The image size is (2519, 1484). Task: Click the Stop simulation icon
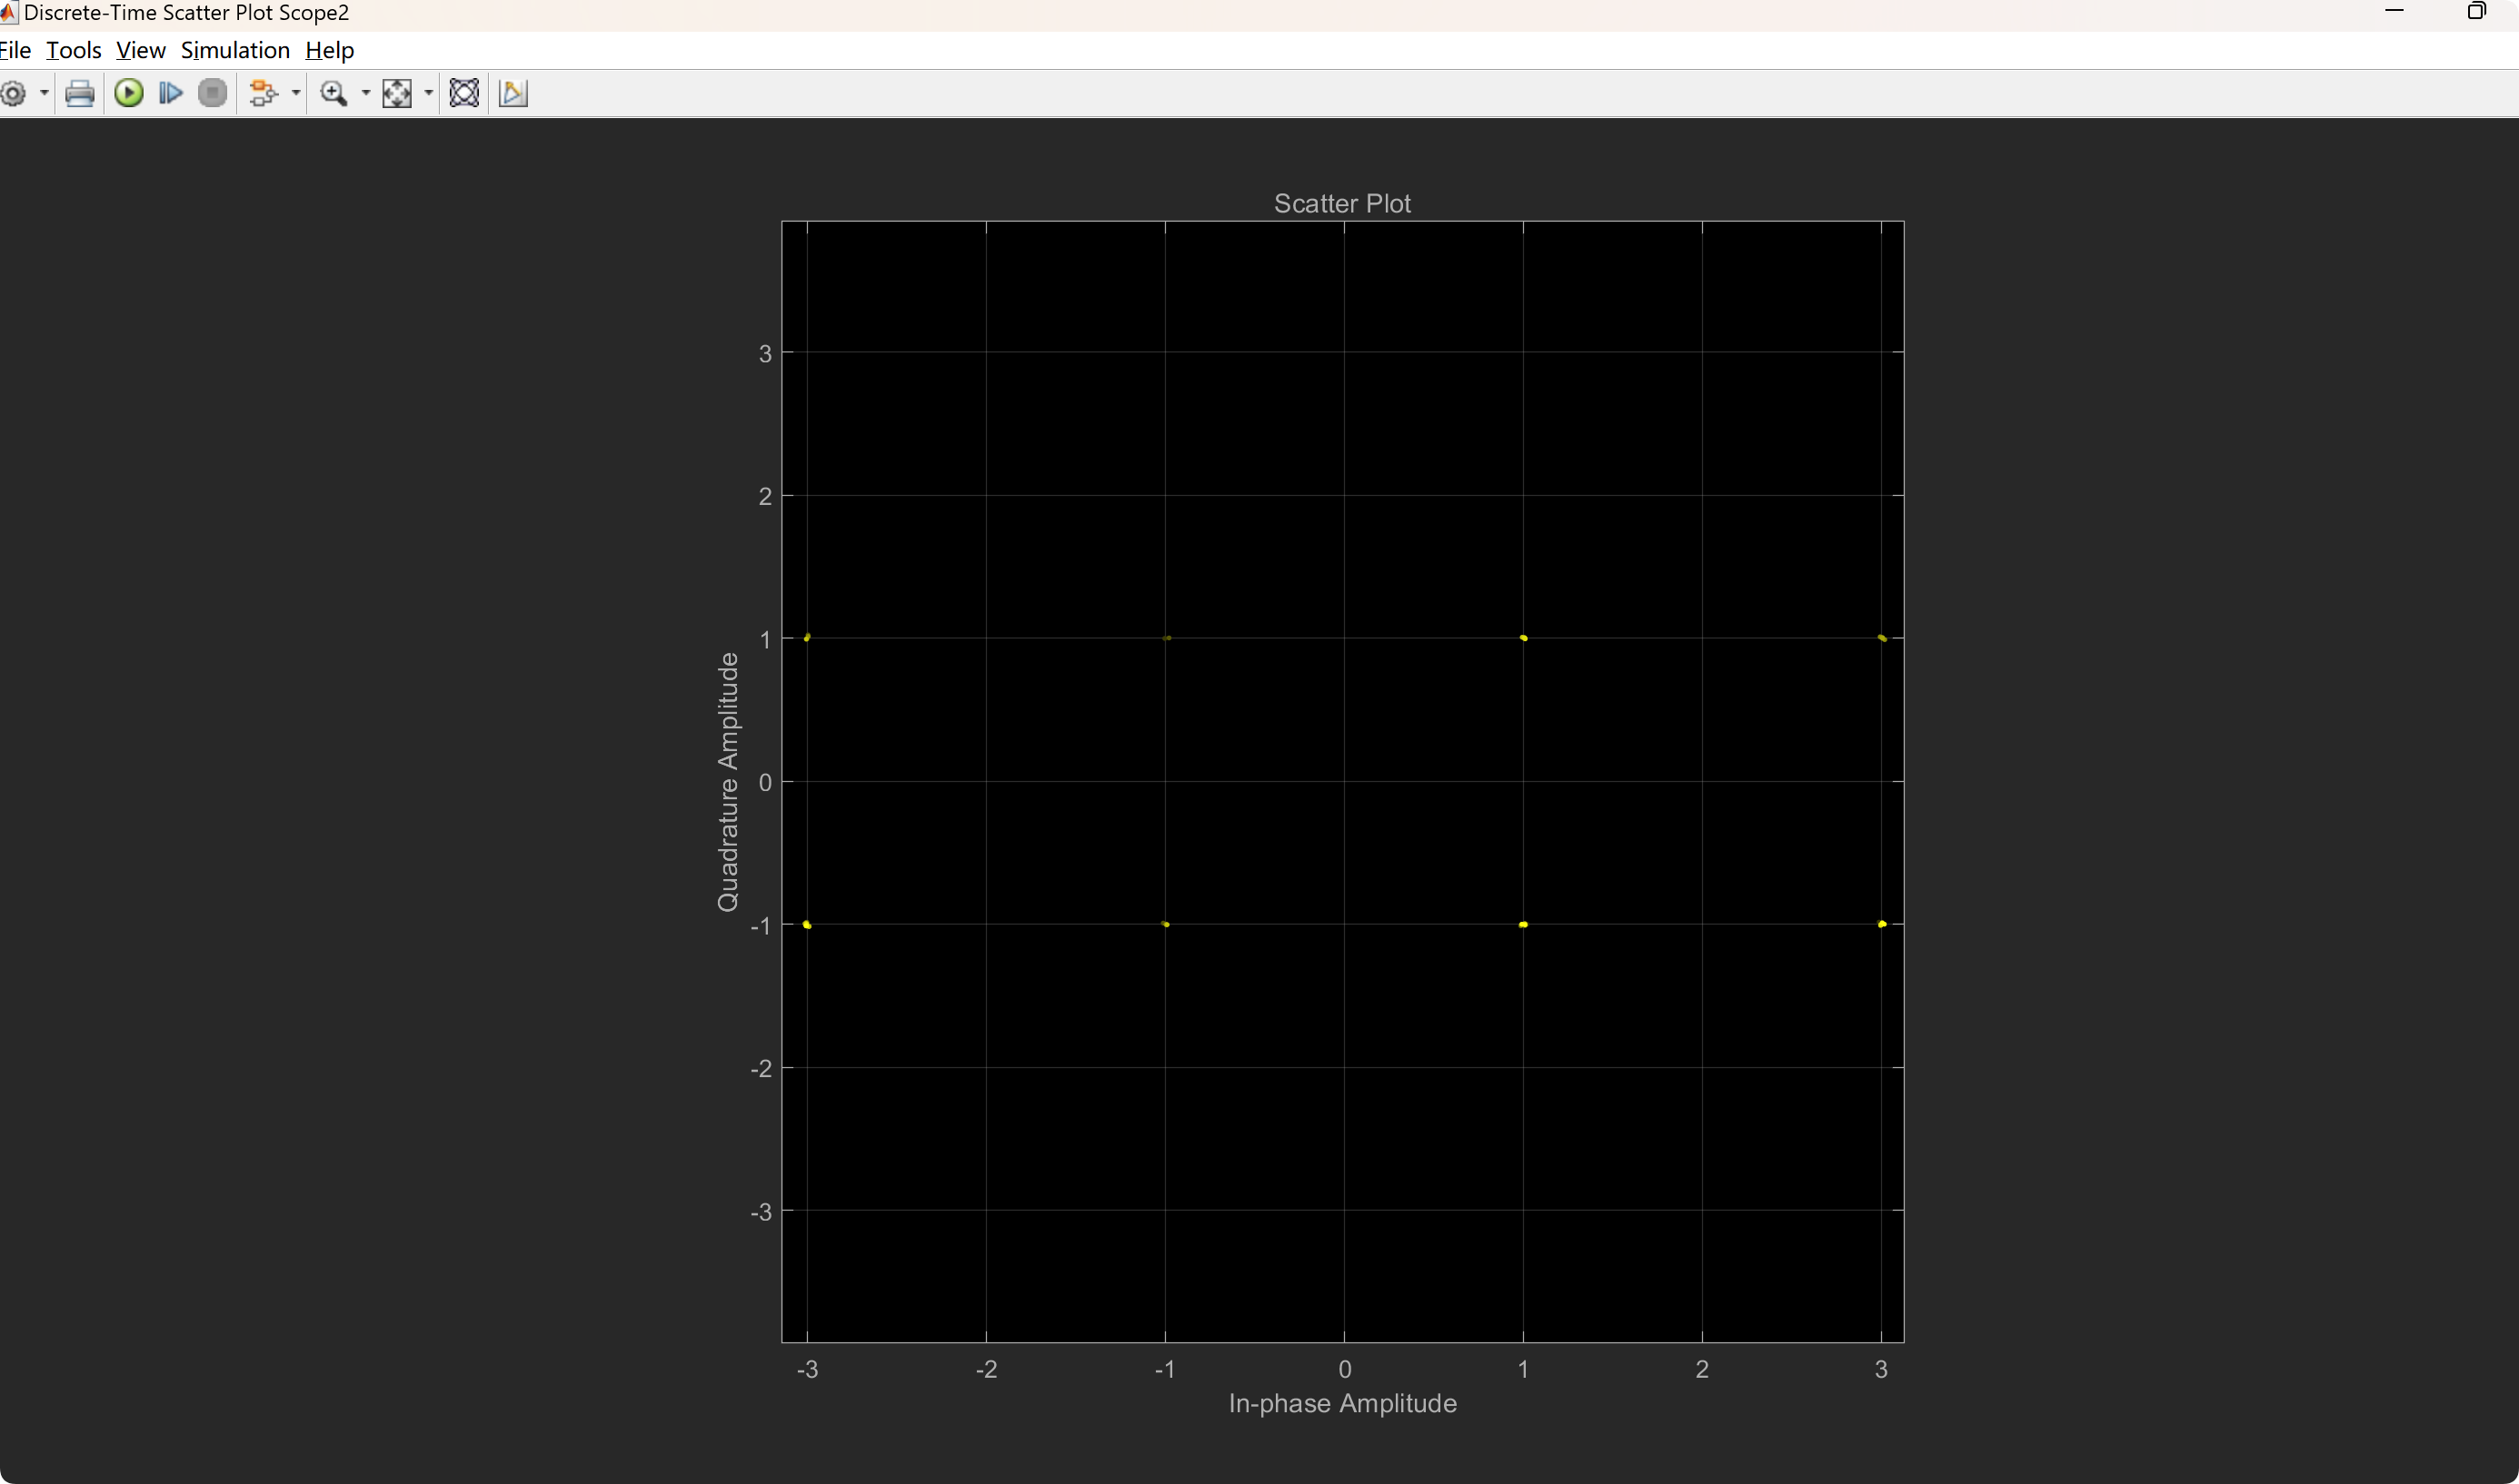click(212, 94)
